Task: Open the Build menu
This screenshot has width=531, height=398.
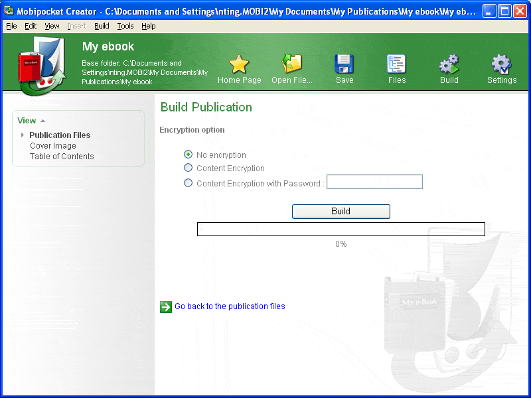Action: [x=102, y=26]
